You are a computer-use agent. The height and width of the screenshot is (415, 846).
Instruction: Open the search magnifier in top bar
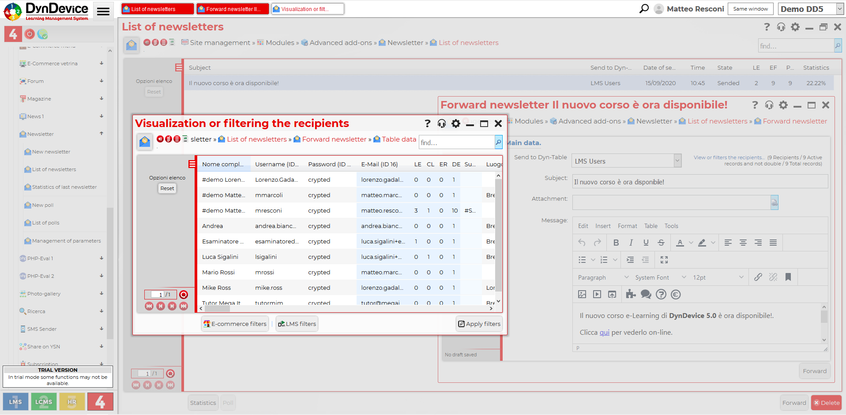644,9
